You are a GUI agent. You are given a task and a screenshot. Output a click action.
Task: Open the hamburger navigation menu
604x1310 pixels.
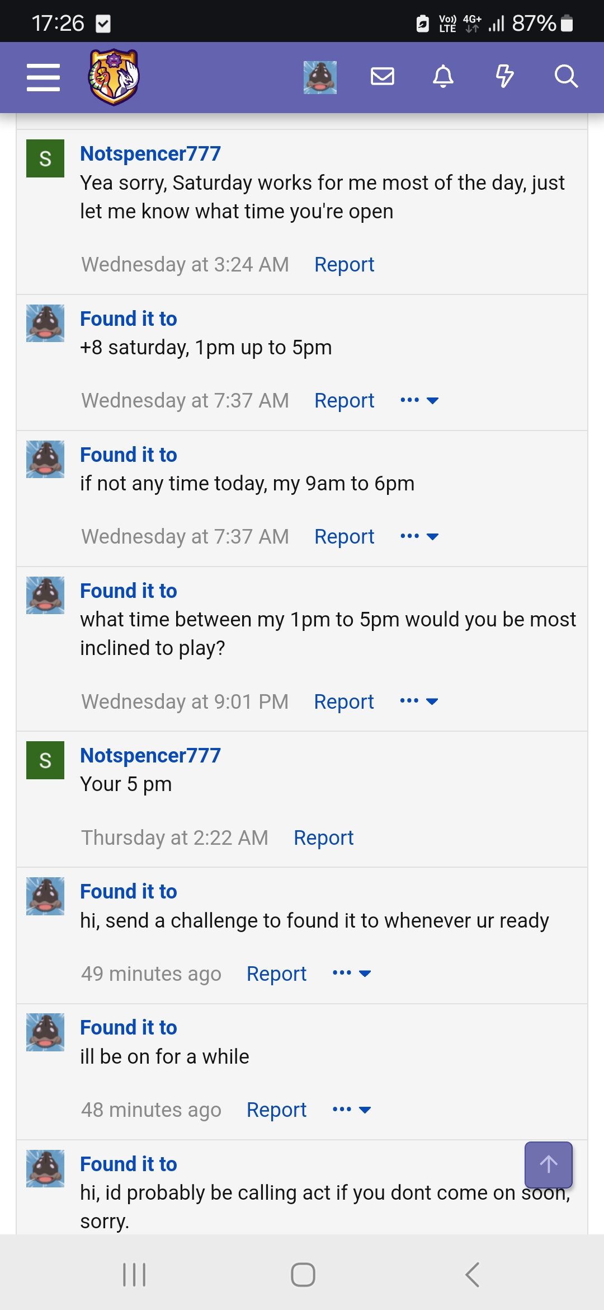click(x=43, y=77)
